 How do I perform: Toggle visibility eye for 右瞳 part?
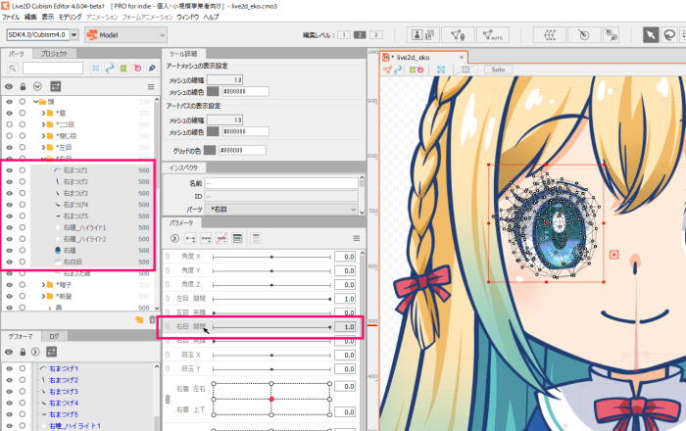point(9,251)
